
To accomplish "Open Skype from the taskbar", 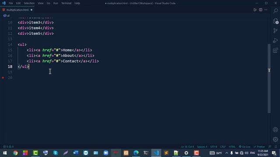I will (x=56, y=153).
